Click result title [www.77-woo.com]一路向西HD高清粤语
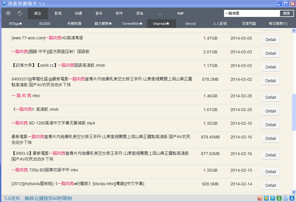 (x=47, y=38)
